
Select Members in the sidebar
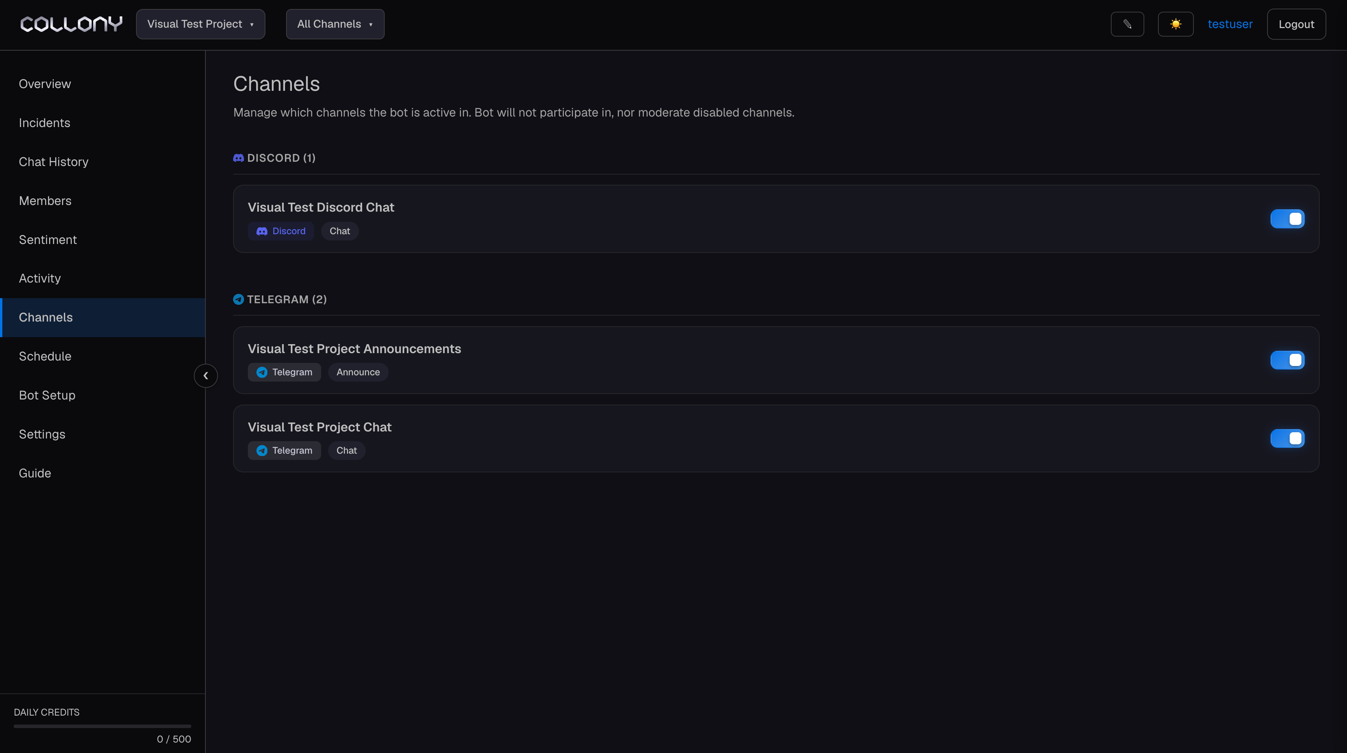point(103,201)
